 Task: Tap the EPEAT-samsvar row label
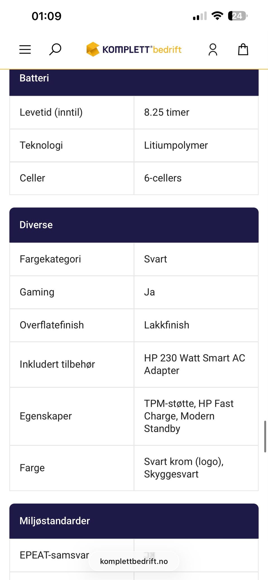54,555
